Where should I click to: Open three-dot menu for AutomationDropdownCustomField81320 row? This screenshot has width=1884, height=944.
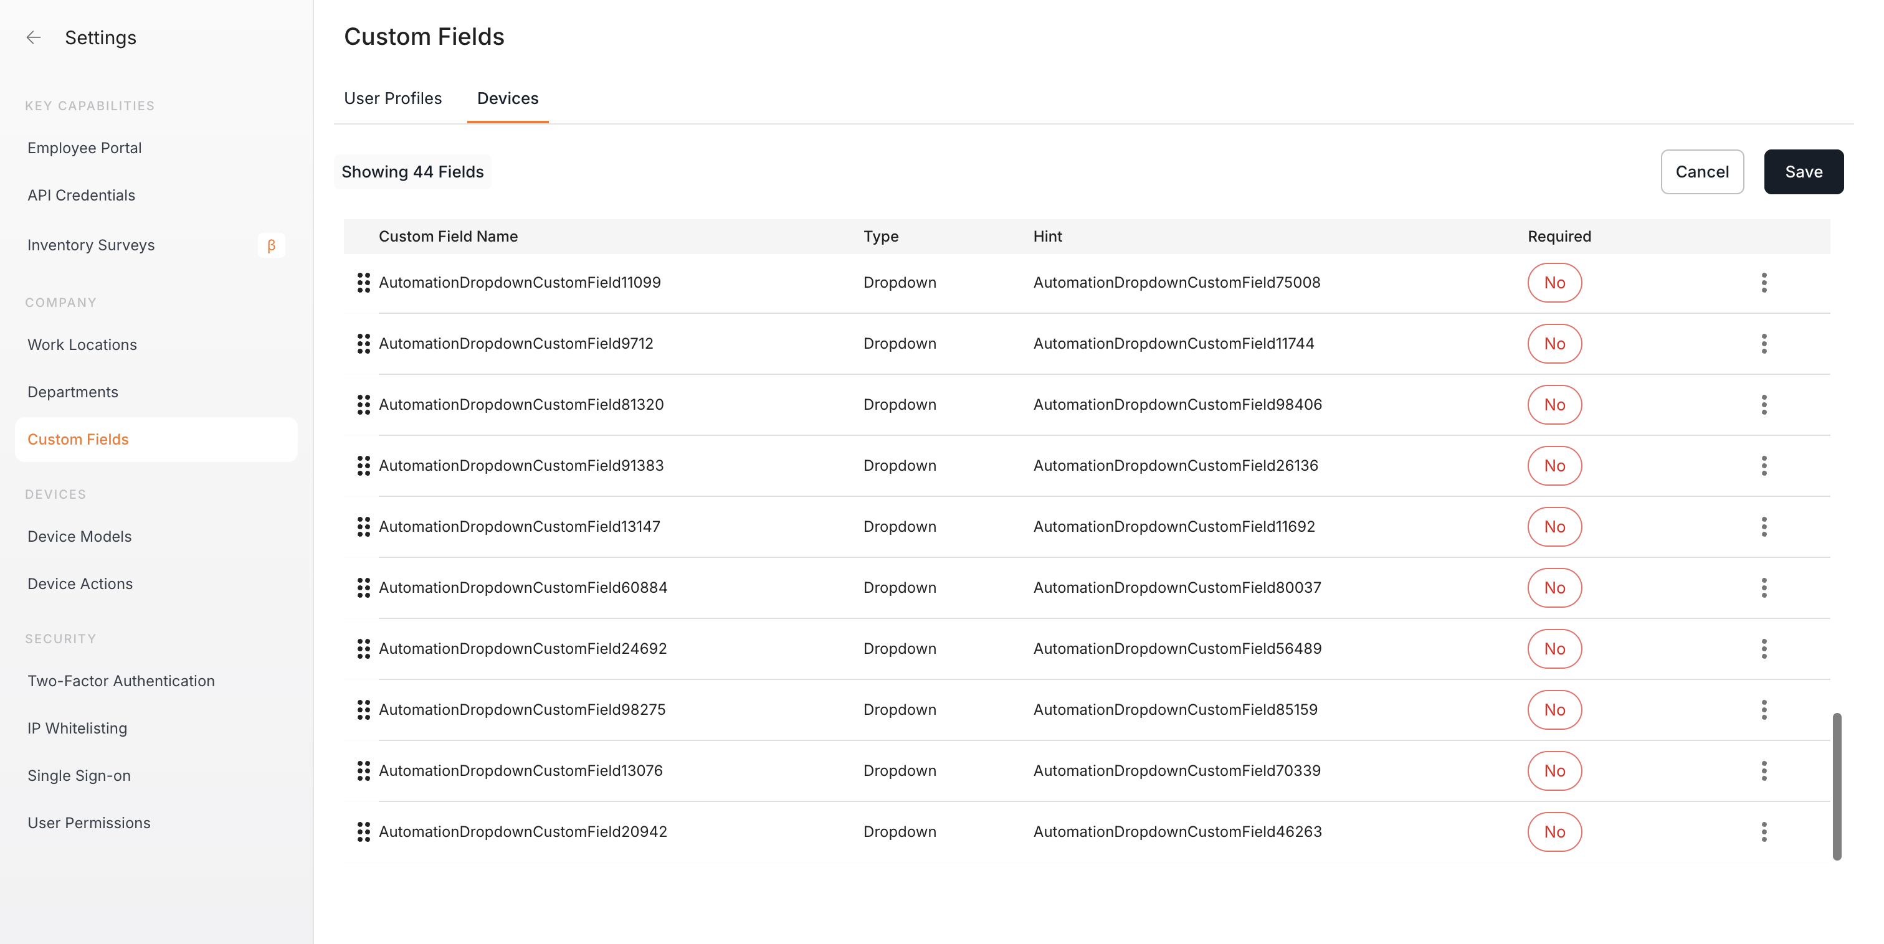point(1764,405)
